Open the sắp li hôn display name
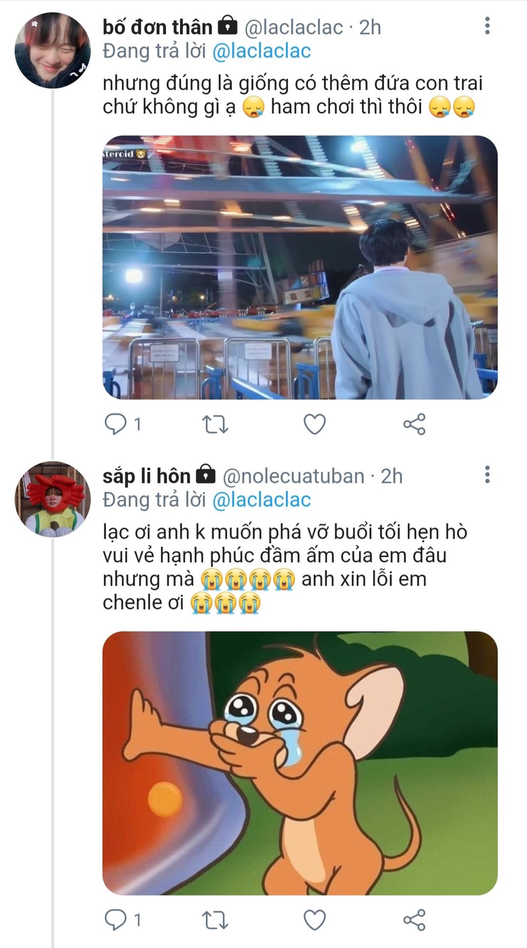Viewport: 527px width, 948px height. (146, 475)
